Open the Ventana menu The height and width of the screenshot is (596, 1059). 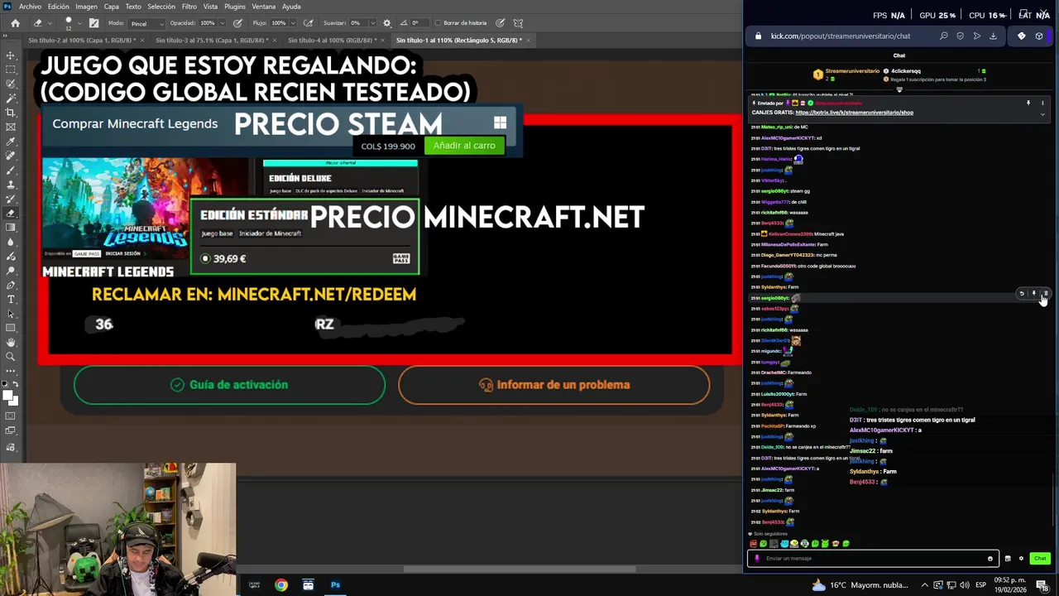coord(263,7)
